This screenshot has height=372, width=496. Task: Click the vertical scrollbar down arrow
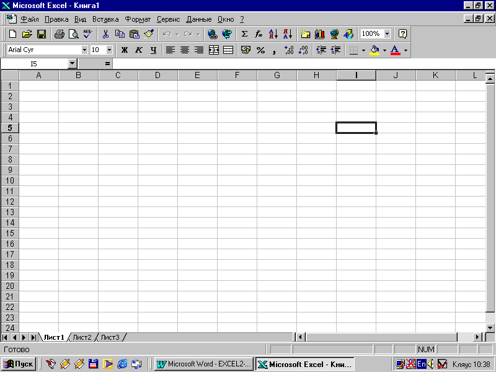click(490, 328)
